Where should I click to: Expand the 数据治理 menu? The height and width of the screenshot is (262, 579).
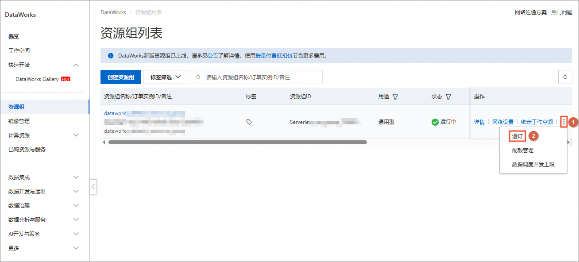tap(76, 206)
